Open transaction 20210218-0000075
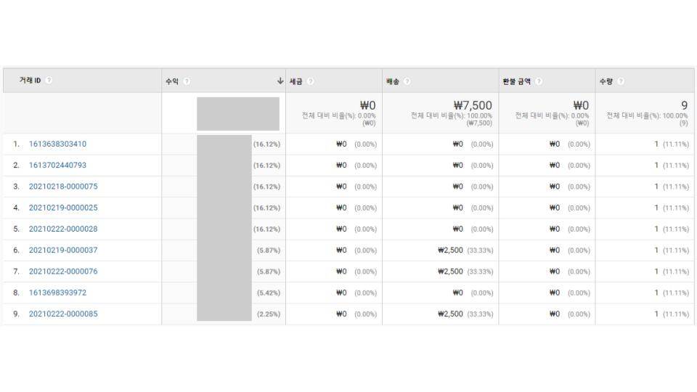This screenshot has width=697, height=392. click(63, 187)
